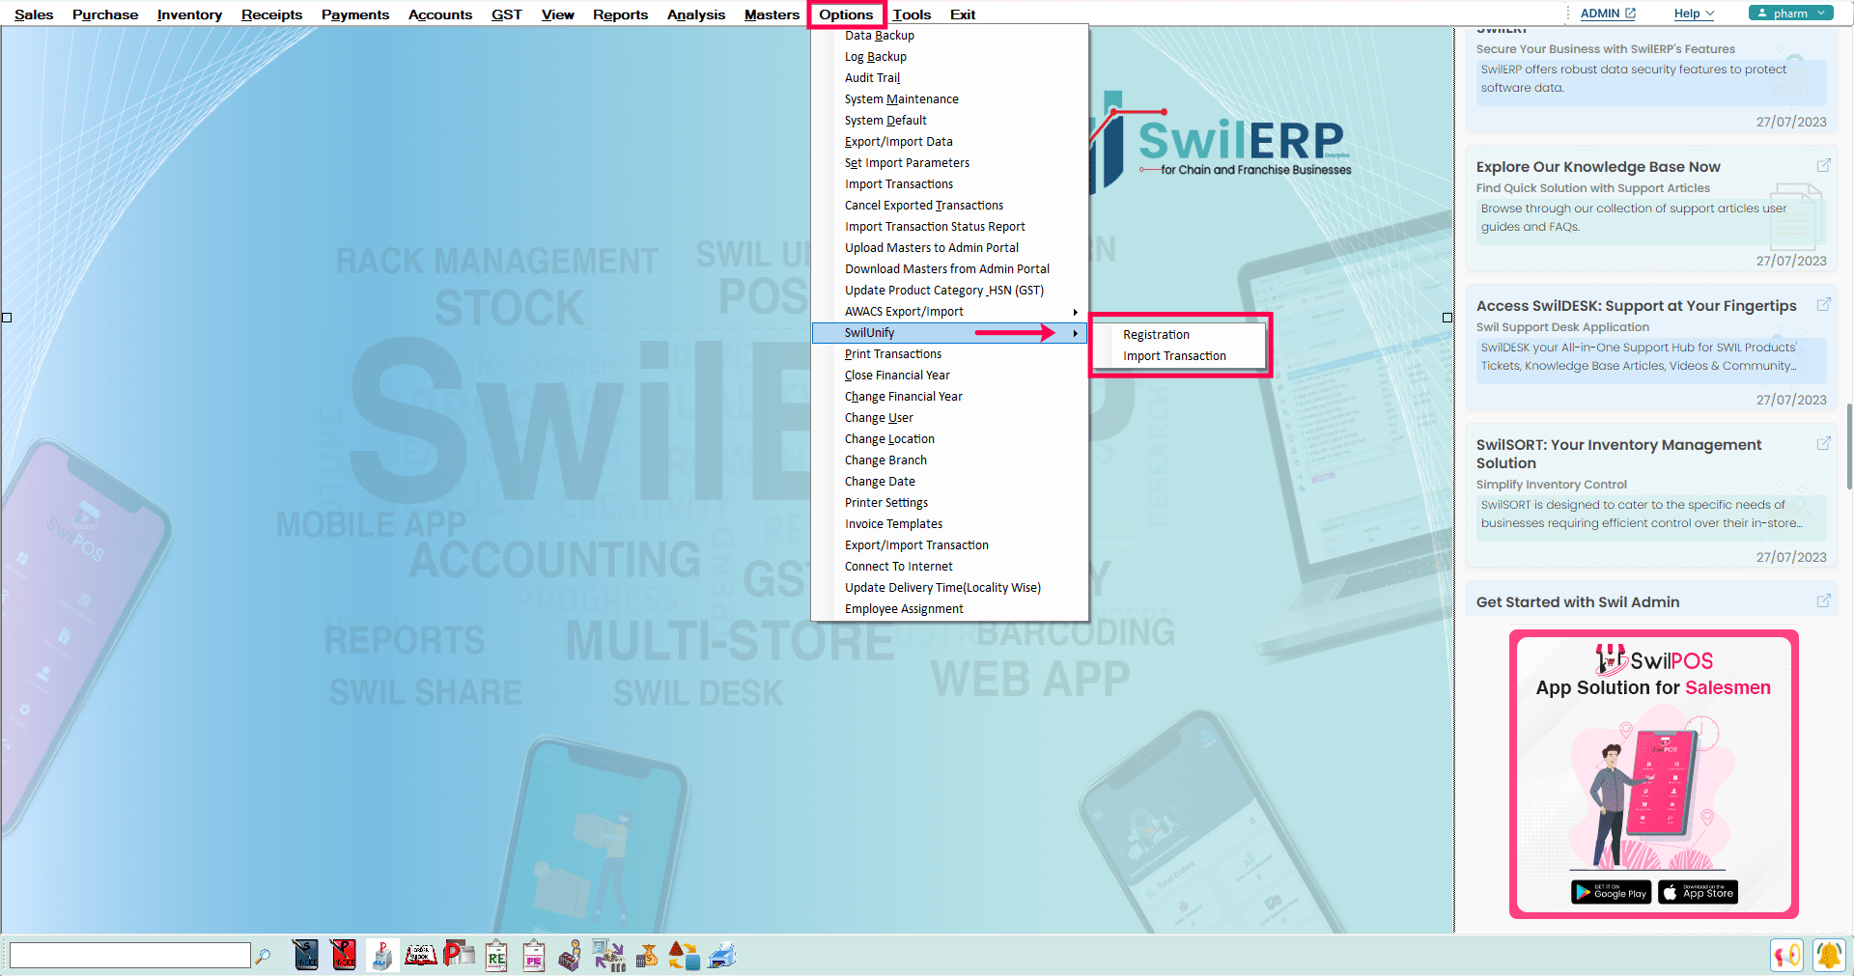Screen dimensions: 1854x976
Task: Choose Invoice Templates entry
Action: pos(949,524)
